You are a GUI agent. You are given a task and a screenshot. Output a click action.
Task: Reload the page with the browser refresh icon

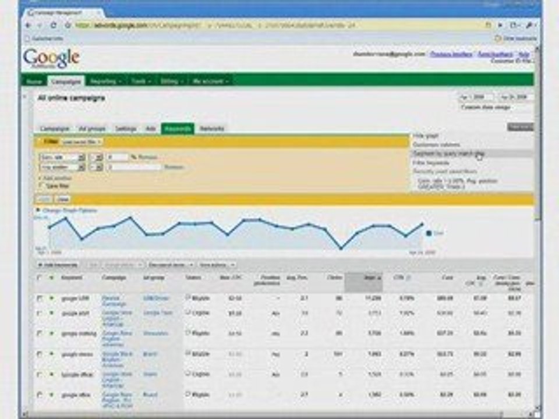(54, 25)
